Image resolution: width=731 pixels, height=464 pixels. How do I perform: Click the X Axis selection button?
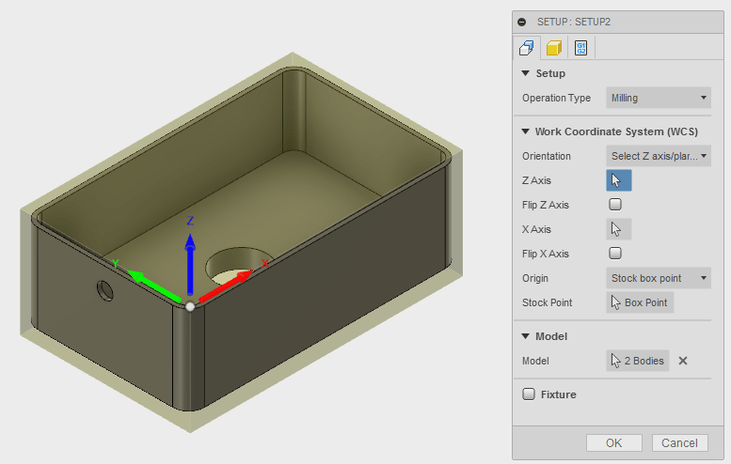click(x=619, y=229)
